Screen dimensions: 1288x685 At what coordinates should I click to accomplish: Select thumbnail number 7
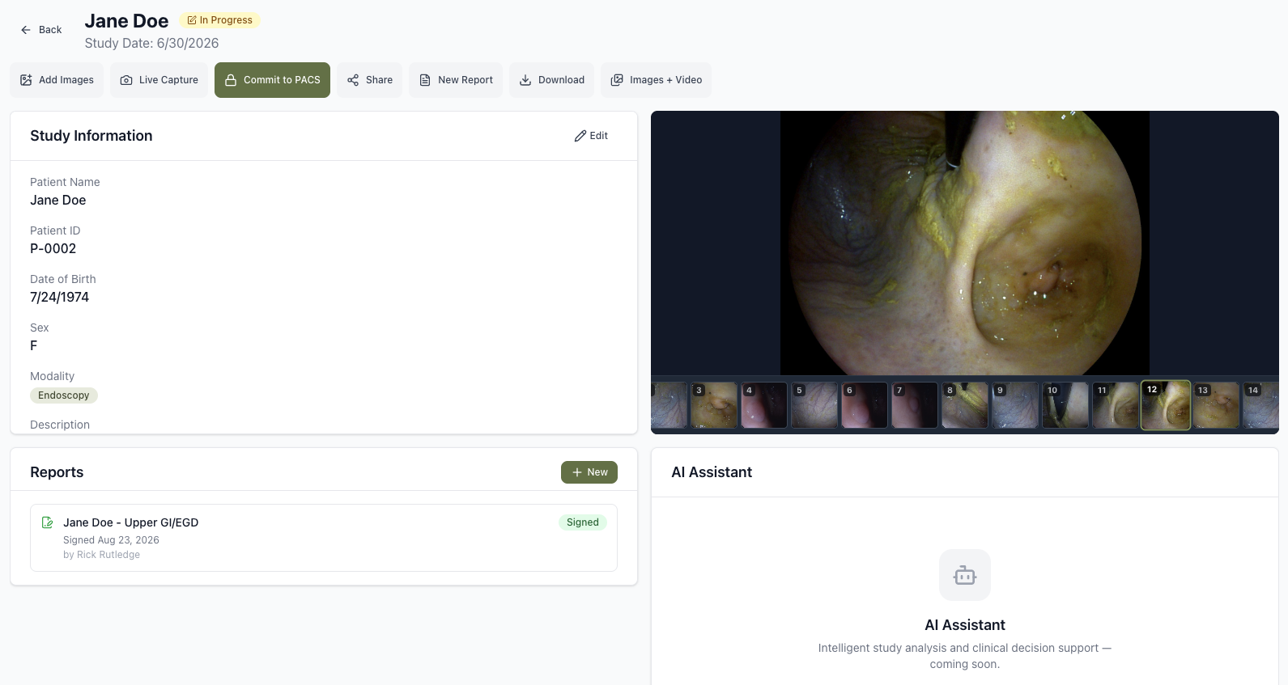click(x=914, y=405)
